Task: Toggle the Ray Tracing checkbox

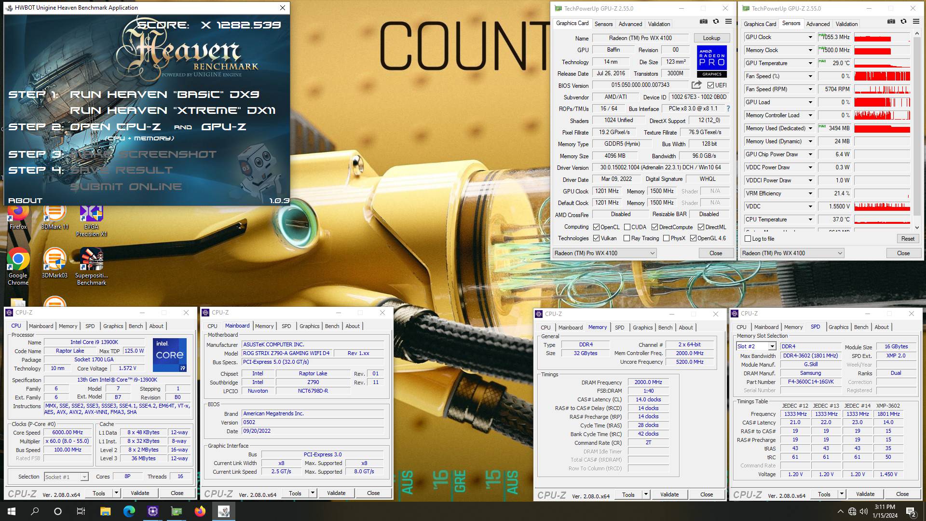Action: 627,238
